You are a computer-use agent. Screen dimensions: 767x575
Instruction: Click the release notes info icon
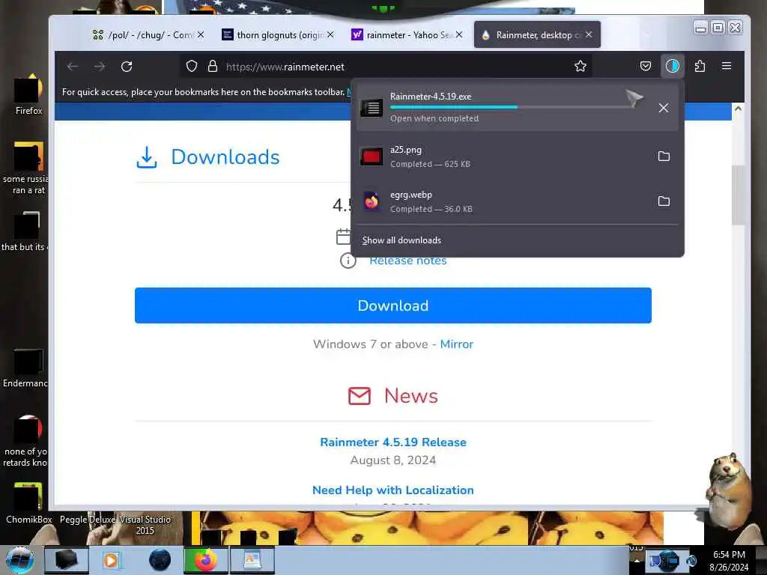[348, 261]
